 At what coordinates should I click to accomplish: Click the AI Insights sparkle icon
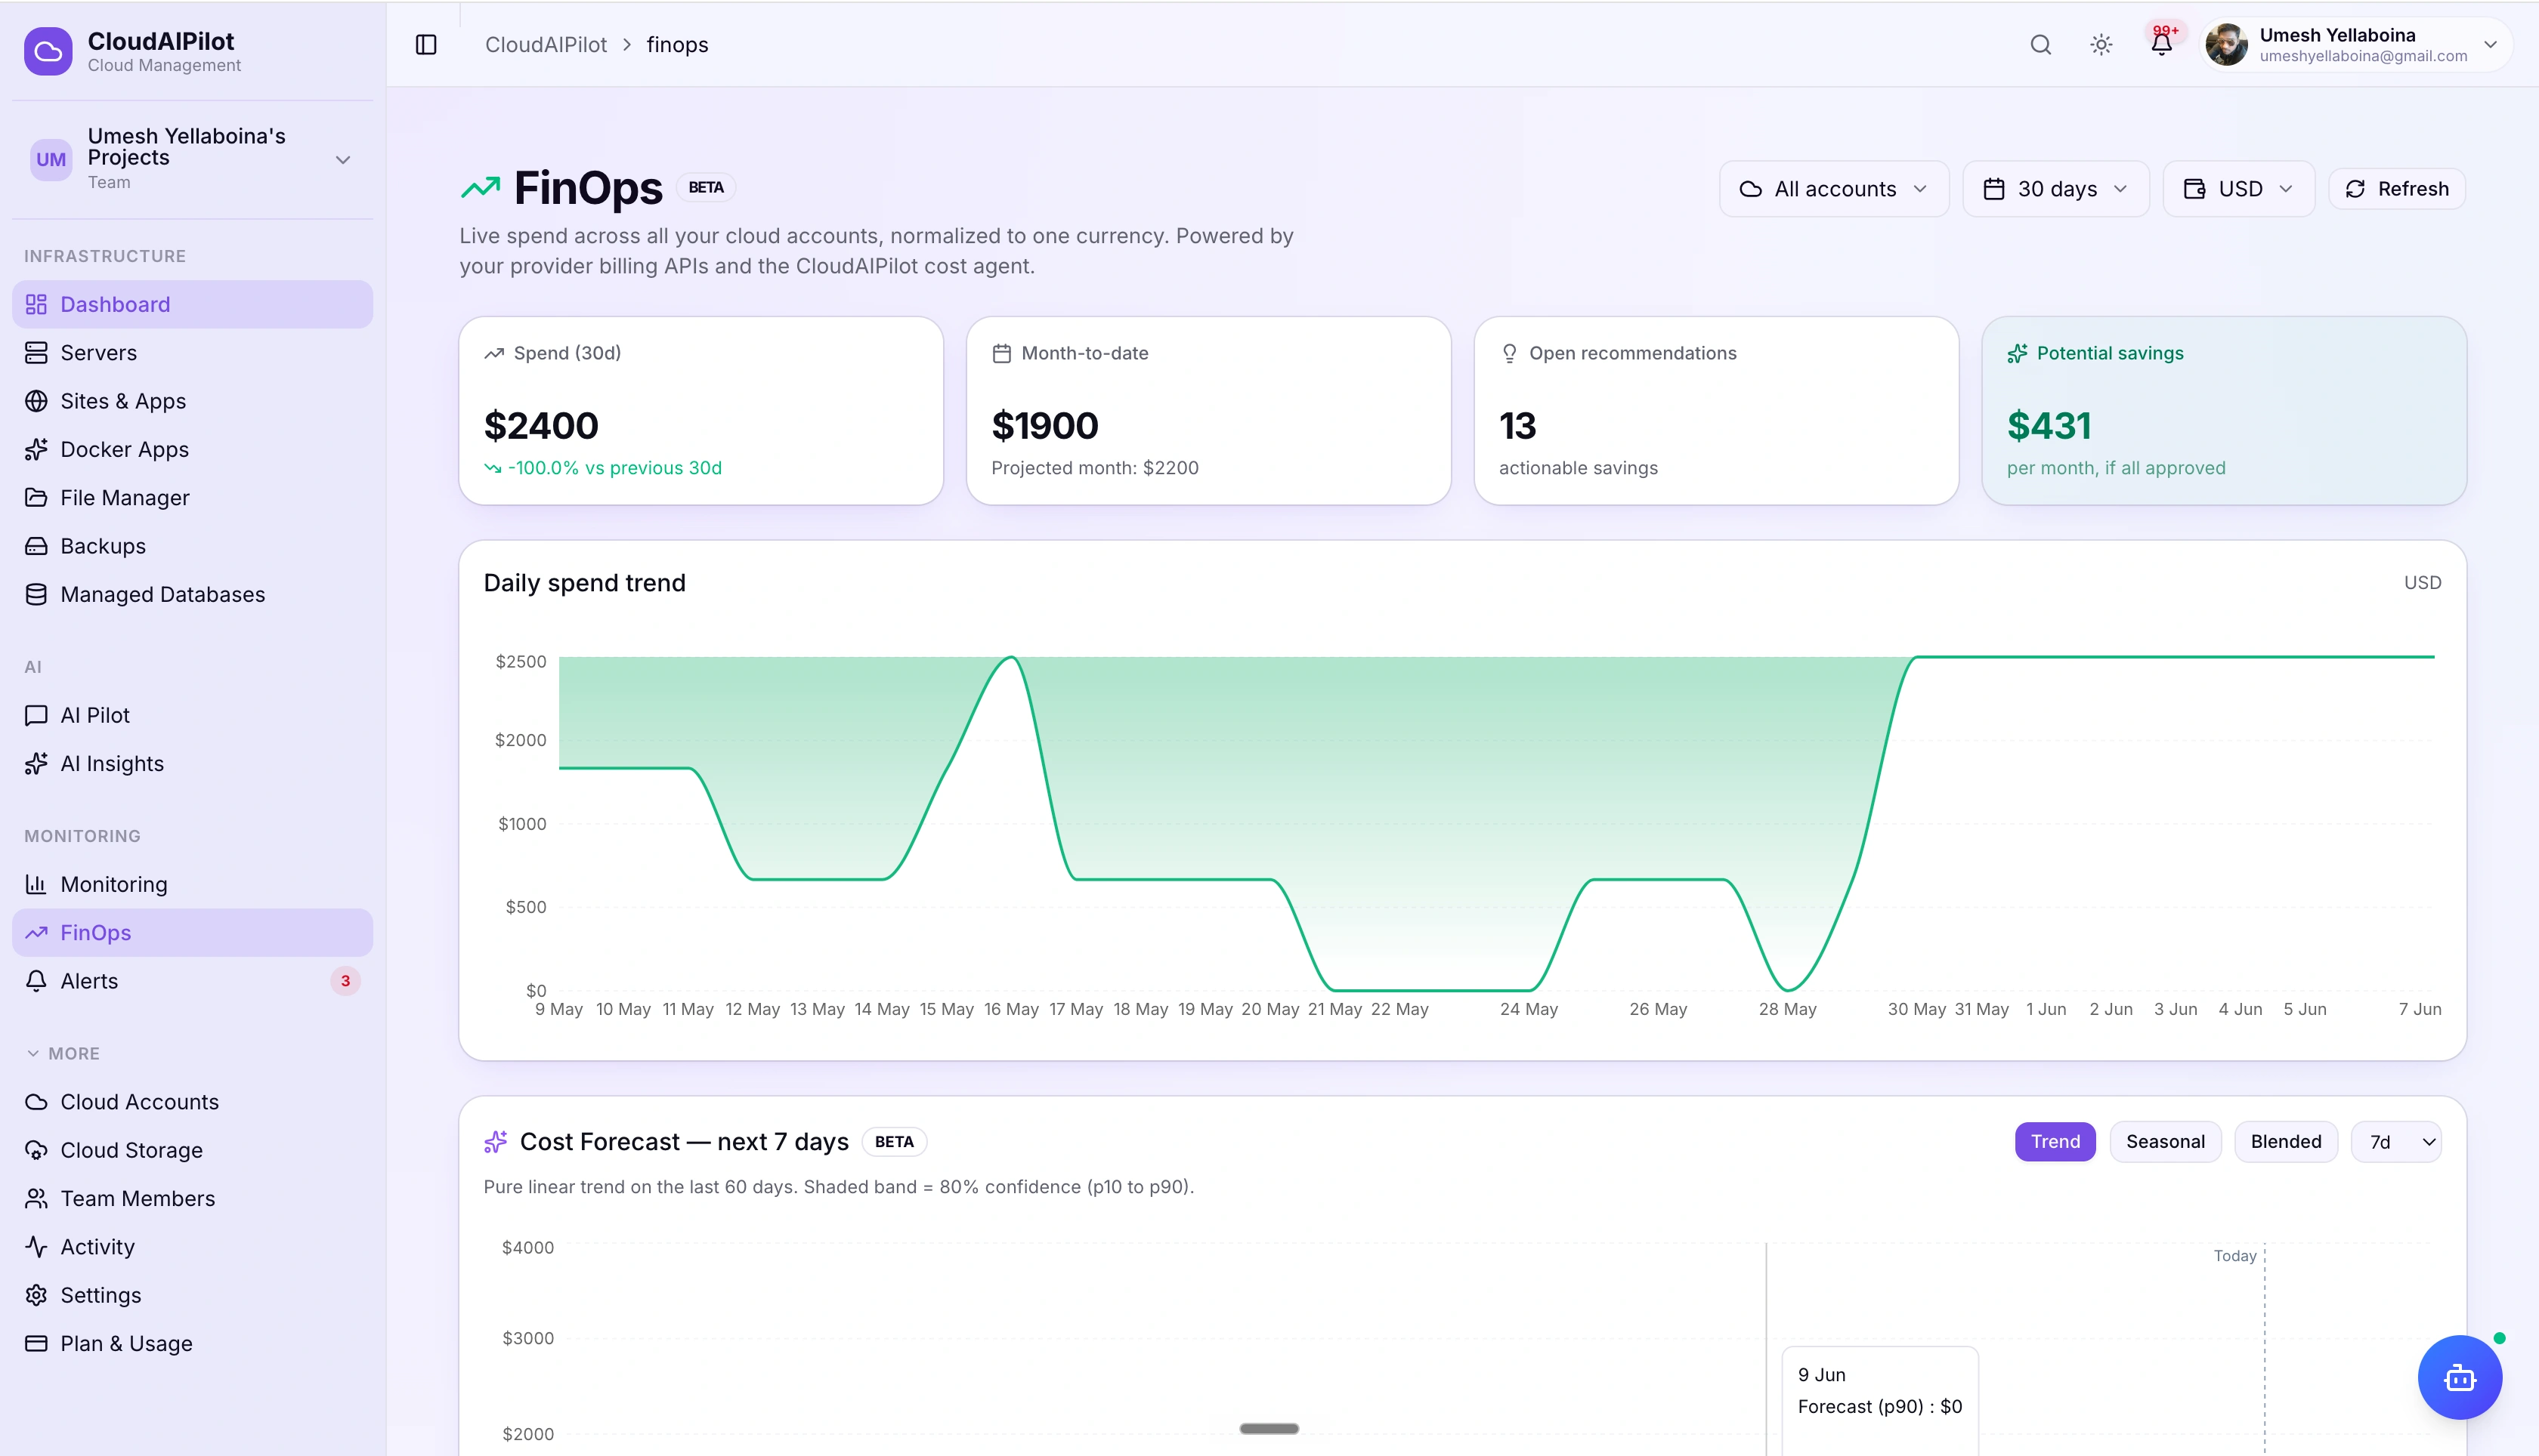coord(36,764)
